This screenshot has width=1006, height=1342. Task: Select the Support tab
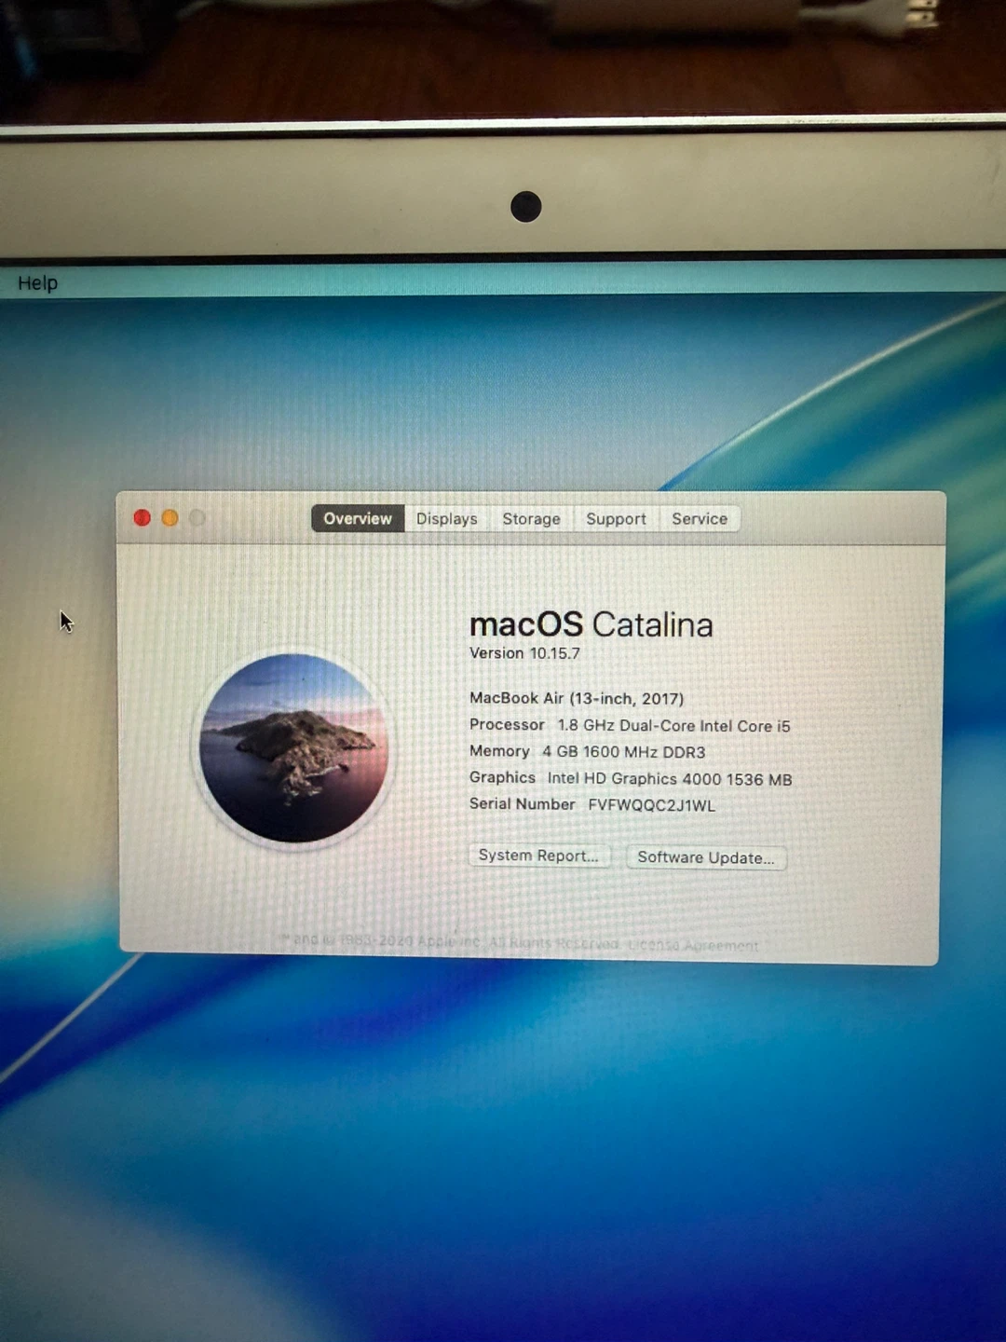pyautogui.click(x=616, y=519)
